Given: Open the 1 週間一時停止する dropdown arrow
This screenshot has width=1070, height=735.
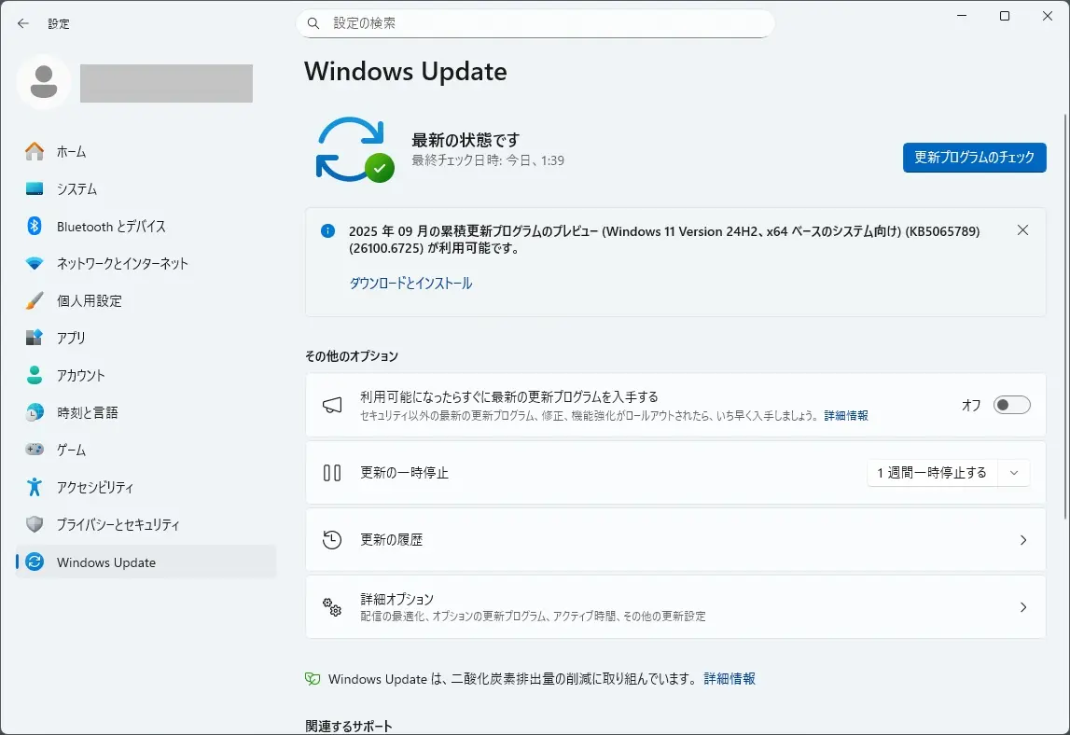Looking at the screenshot, I should coord(1014,473).
